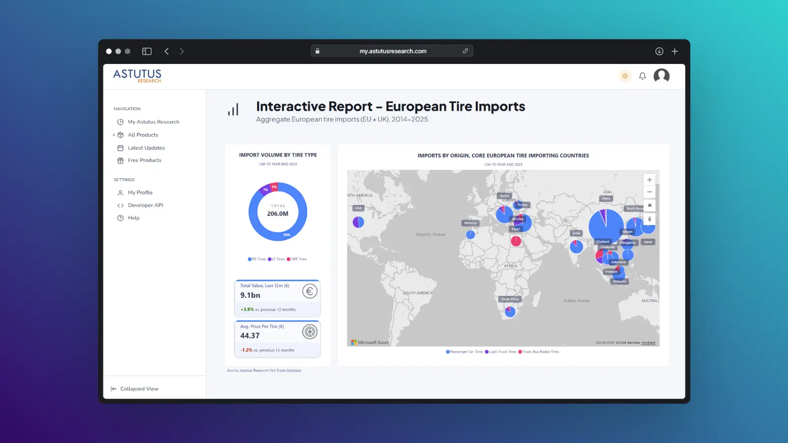Select the map tilt view control
Screen dimensions: 788x443
pos(649,205)
